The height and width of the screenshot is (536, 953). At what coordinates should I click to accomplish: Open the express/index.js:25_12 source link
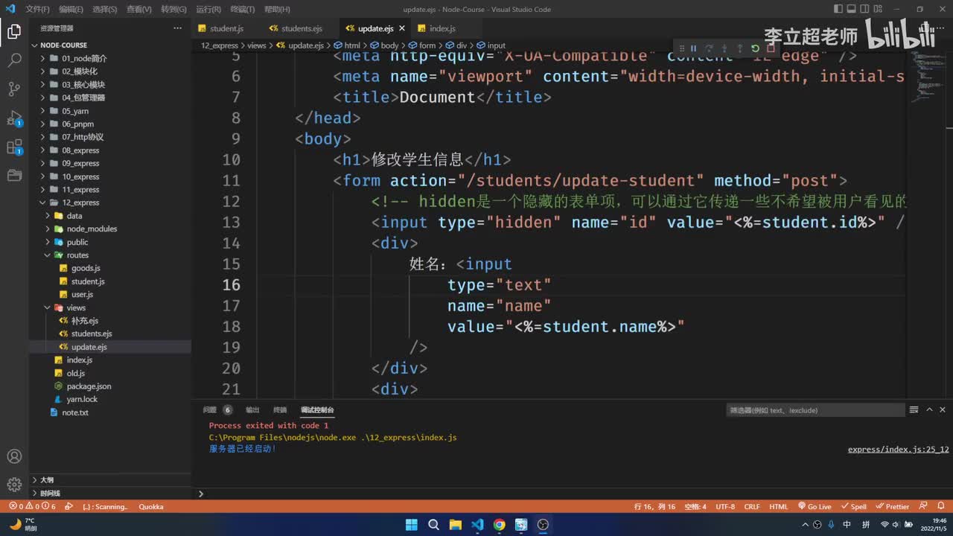click(898, 449)
